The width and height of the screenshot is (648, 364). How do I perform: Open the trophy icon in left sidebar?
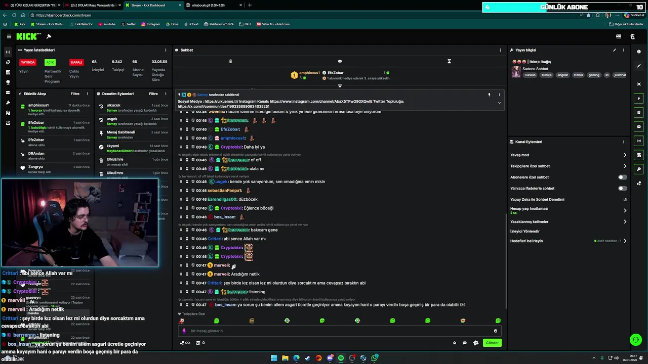pyautogui.click(x=8, y=82)
